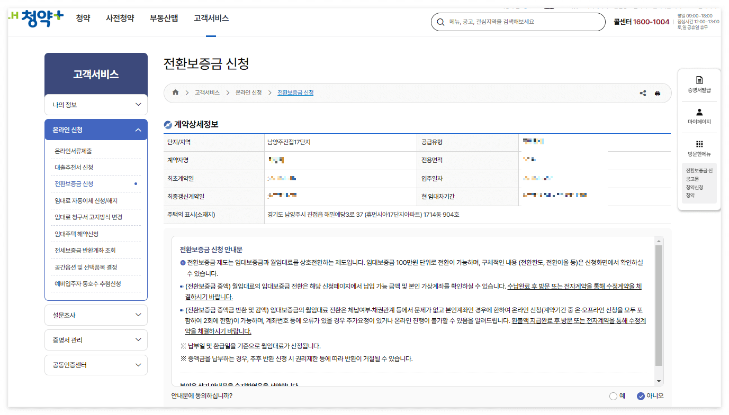Screen dimensions: 729x415
Task: Open 공간옵션 및 선택품목 결정
Action: tap(86, 268)
